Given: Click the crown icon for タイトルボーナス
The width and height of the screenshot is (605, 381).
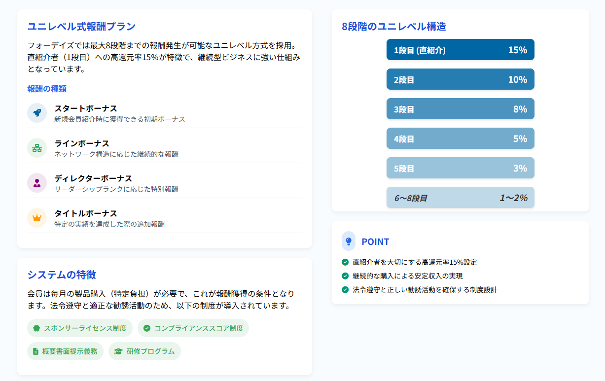Looking at the screenshot, I should click(x=37, y=218).
